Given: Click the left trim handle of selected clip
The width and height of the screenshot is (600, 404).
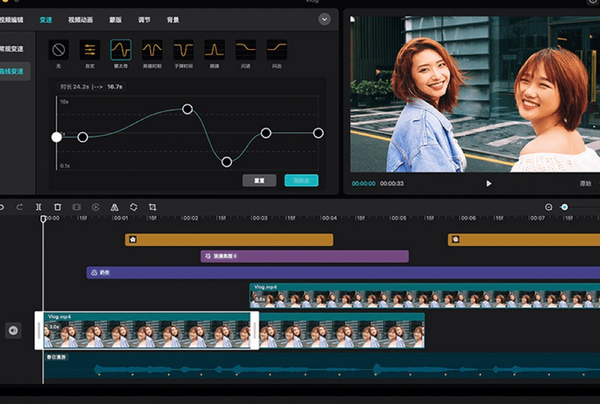Looking at the screenshot, I should pyautogui.click(x=38, y=330).
